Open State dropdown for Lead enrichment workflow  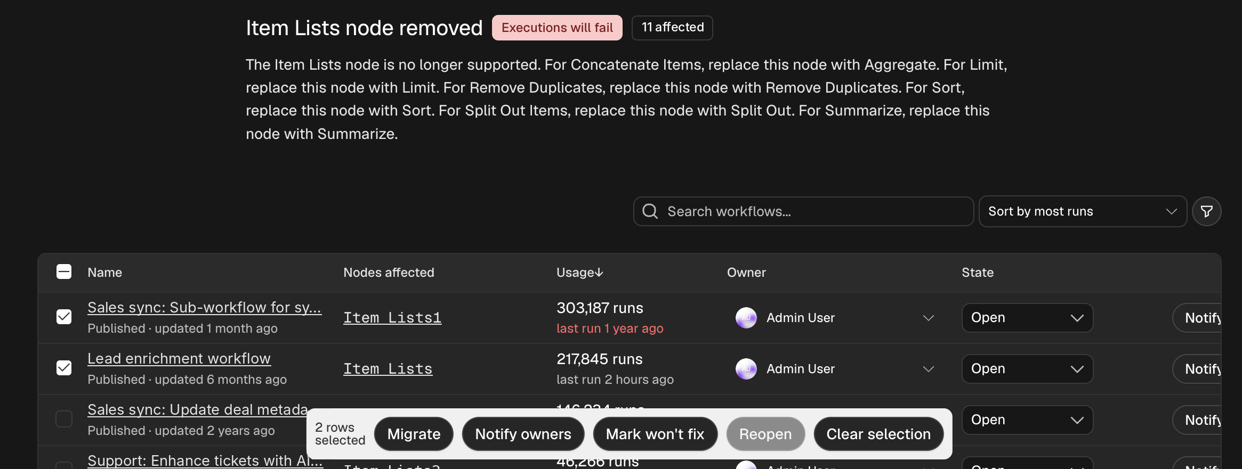tap(1027, 369)
